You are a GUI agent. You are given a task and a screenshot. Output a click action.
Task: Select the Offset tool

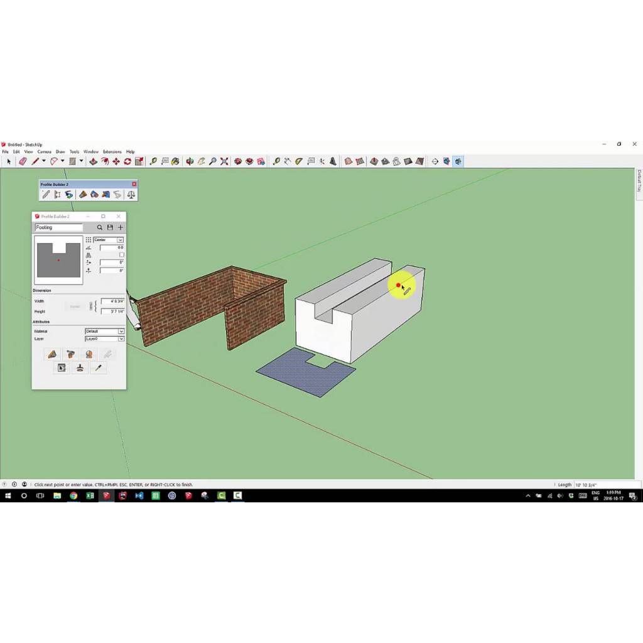coord(105,161)
